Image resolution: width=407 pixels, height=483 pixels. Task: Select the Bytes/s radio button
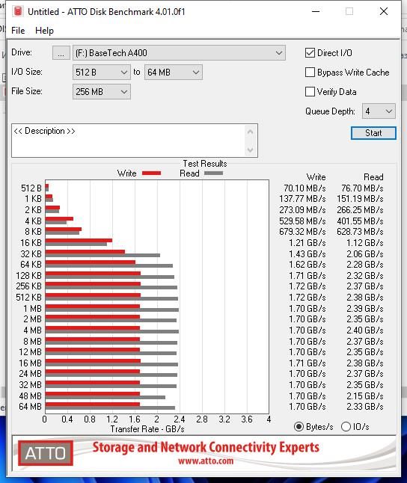point(299,427)
